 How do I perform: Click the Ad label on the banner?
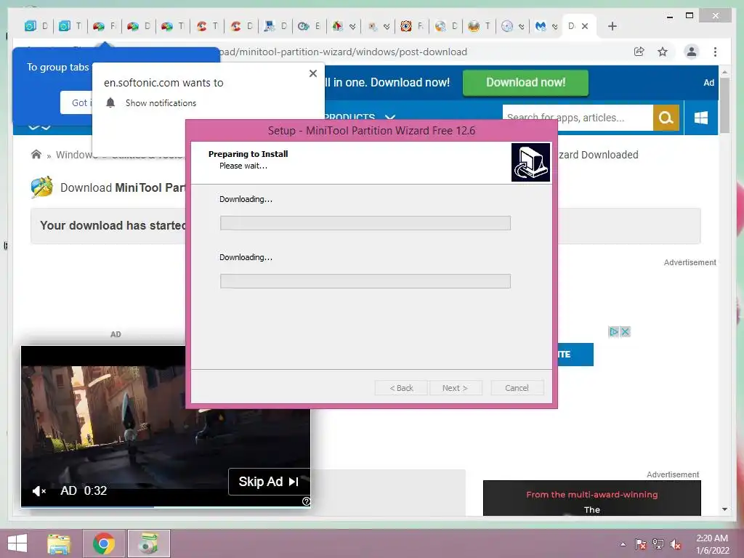(708, 83)
